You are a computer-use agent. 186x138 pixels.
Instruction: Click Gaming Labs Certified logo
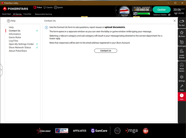(62, 131)
